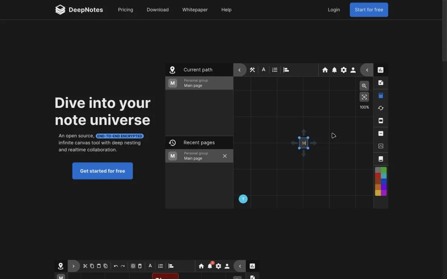Collapse left sidebar next to Current path
Viewport: 447px width, 279px height.
click(x=240, y=70)
